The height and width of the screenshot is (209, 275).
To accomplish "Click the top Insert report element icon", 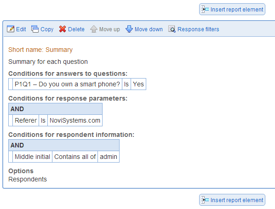I will point(205,9).
